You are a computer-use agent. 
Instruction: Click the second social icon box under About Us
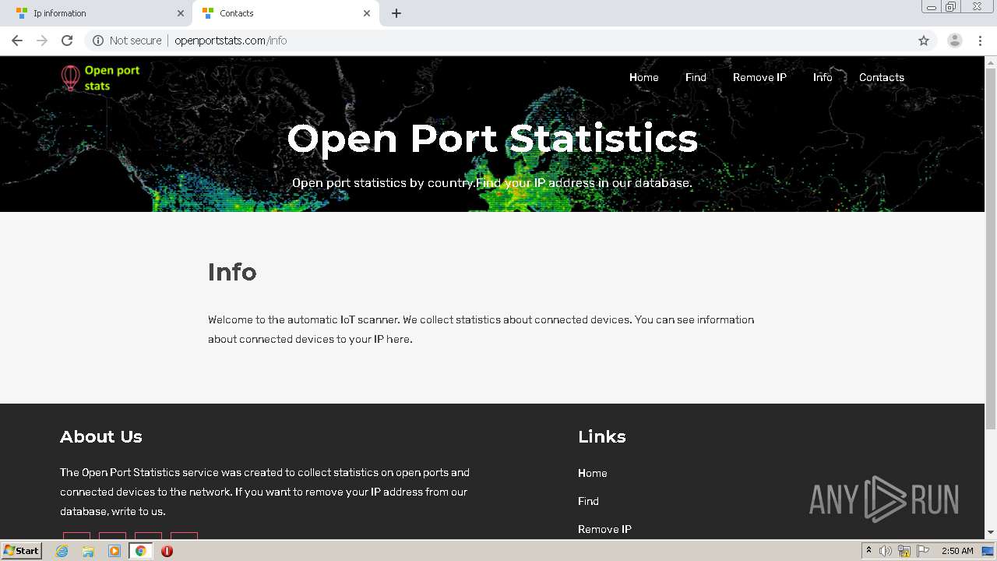tap(112, 536)
